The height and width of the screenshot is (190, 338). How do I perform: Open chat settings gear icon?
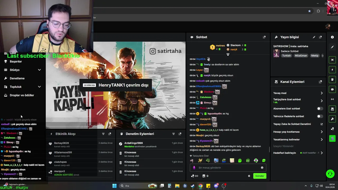tap(249, 176)
